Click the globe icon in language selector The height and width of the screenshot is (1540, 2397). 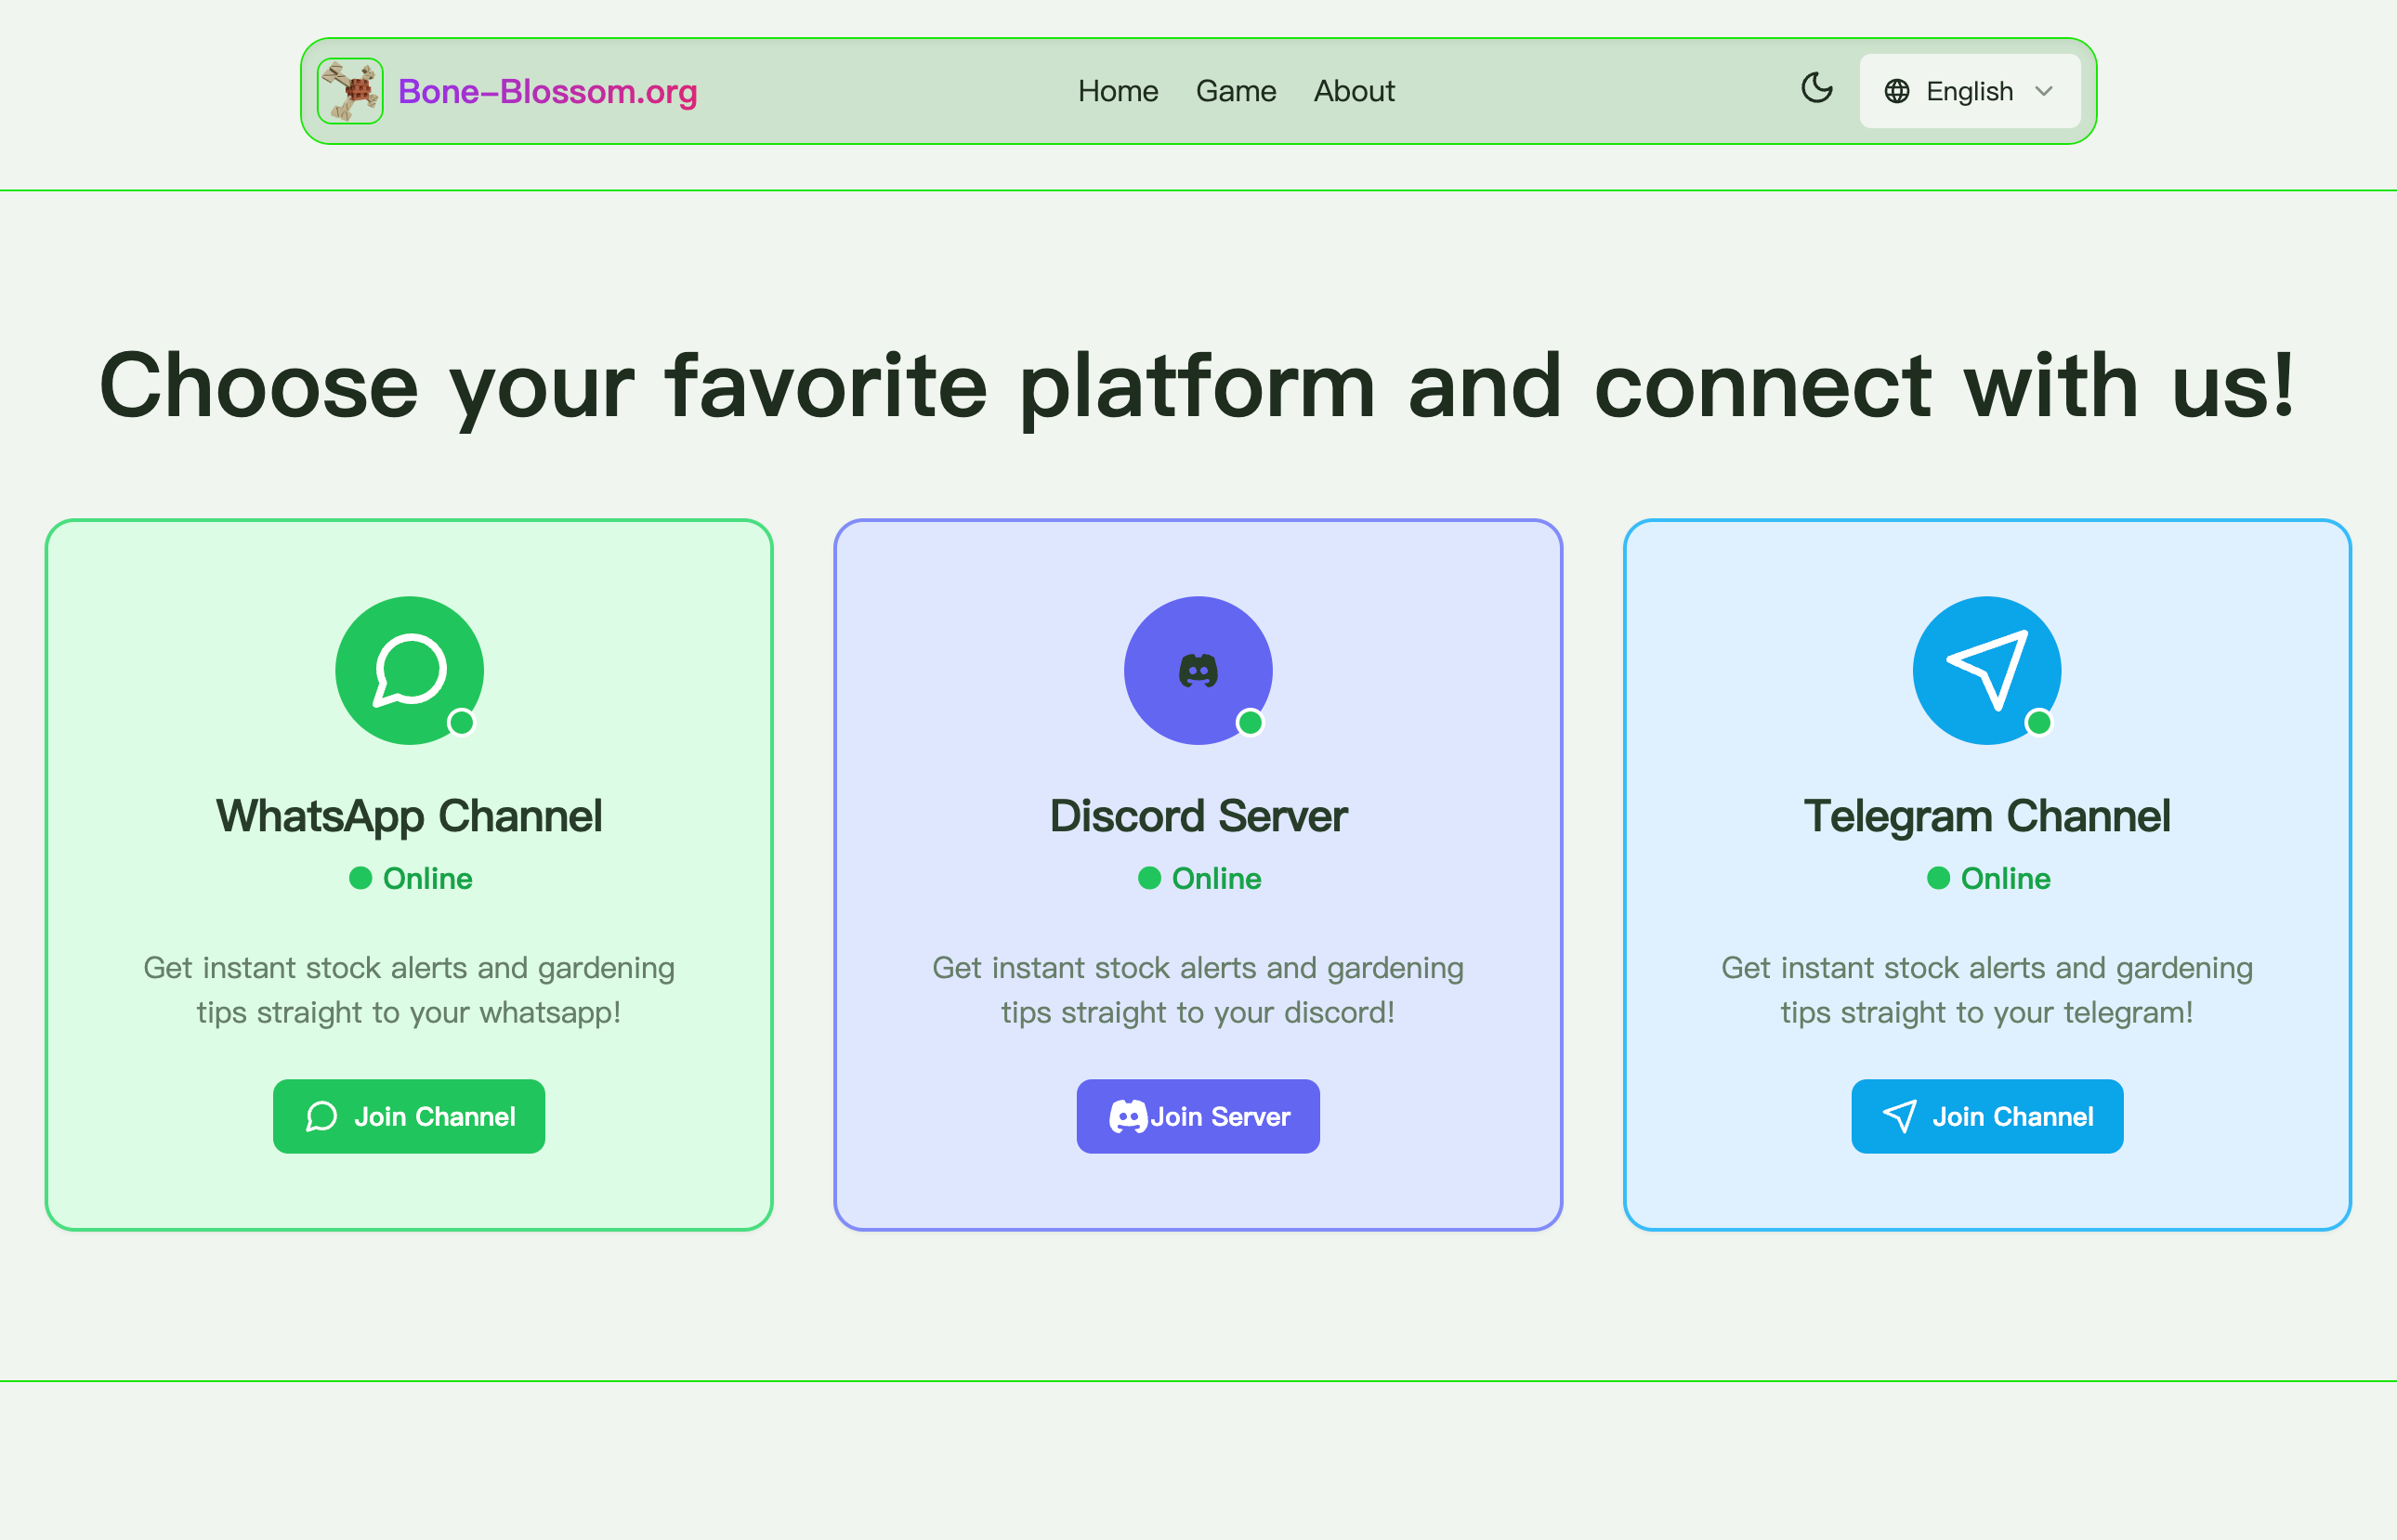(x=1896, y=91)
